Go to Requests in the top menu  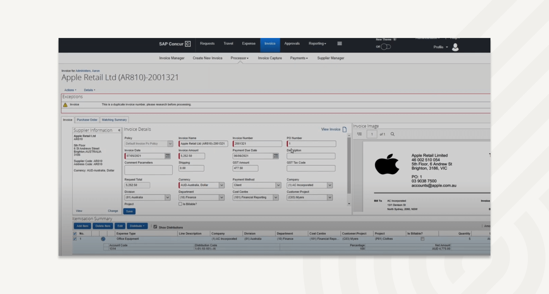[x=207, y=44]
